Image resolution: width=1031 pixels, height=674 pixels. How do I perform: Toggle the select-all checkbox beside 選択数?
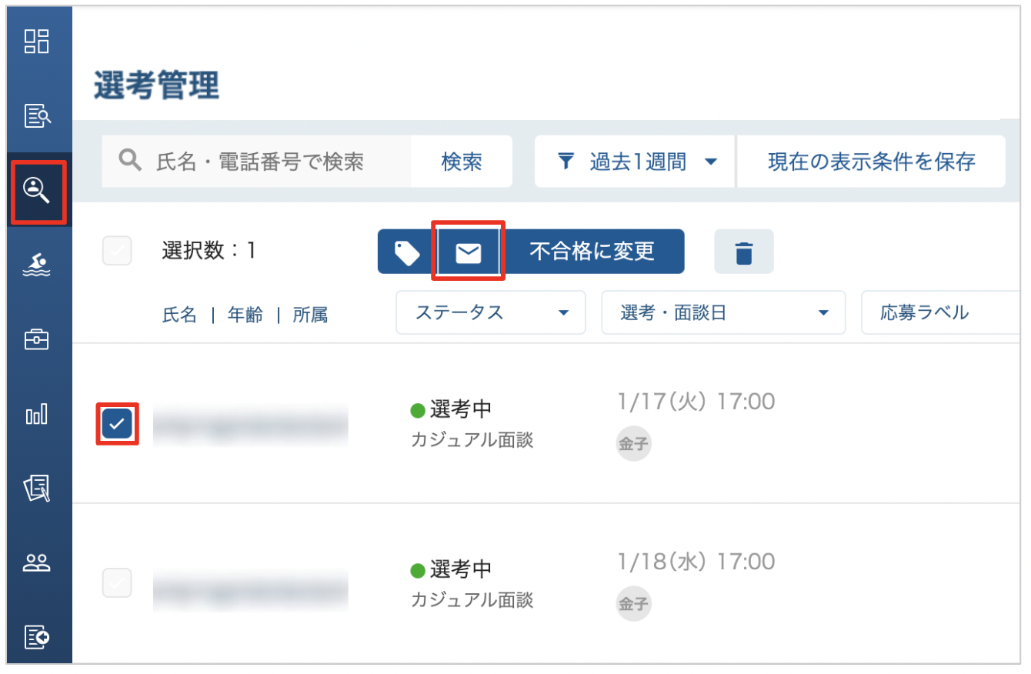(x=117, y=251)
